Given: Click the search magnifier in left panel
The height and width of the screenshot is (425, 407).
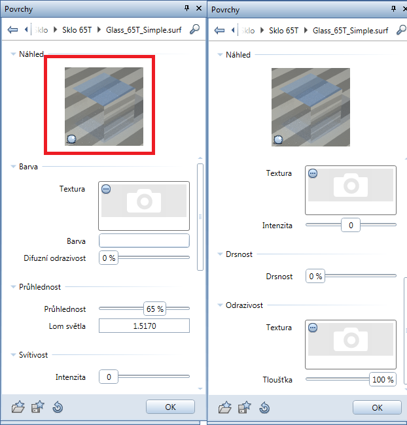Looking at the screenshot, I should pyautogui.click(x=194, y=29).
